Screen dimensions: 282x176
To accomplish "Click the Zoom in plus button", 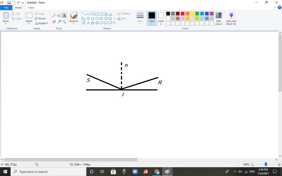I will click(x=279, y=164).
